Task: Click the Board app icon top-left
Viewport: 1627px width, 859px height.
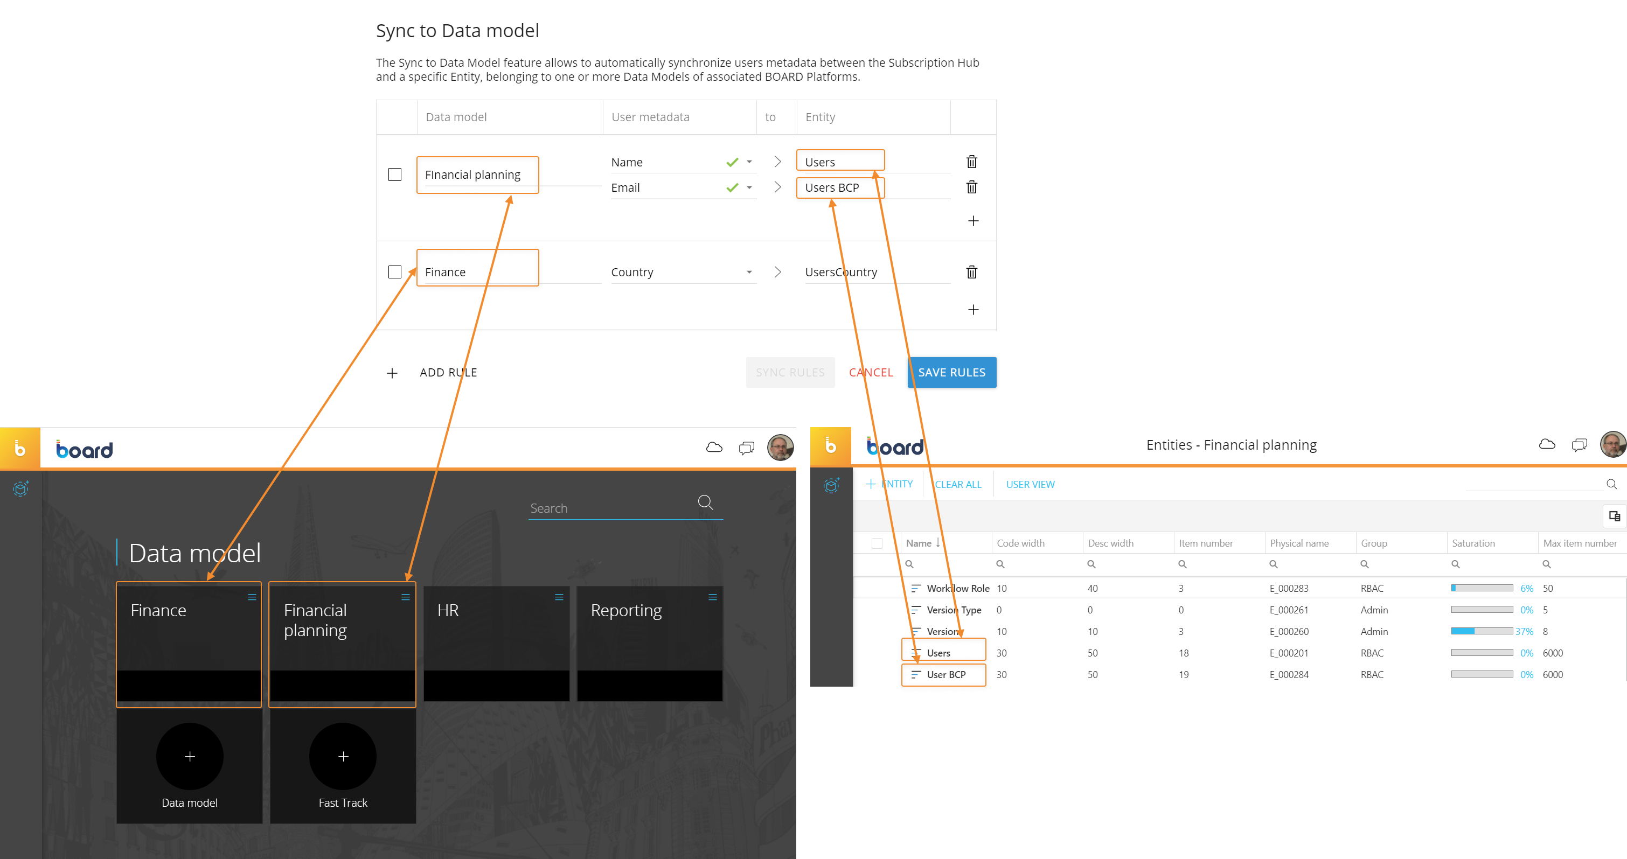Action: [x=19, y=447]
